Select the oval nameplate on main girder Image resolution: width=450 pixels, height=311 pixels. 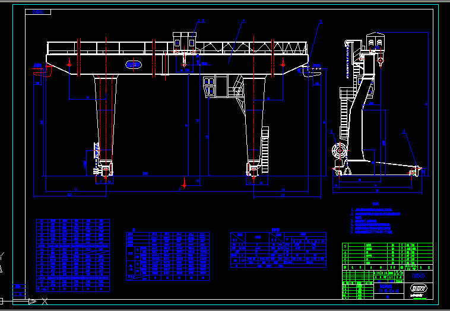133,64
